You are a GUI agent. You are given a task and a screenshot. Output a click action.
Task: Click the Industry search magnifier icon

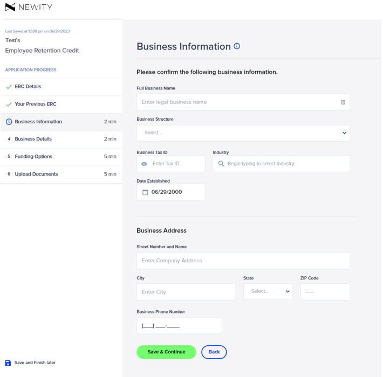coord(221,164)
